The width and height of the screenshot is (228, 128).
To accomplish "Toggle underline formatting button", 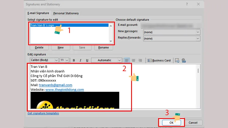I will click(86, 60).
